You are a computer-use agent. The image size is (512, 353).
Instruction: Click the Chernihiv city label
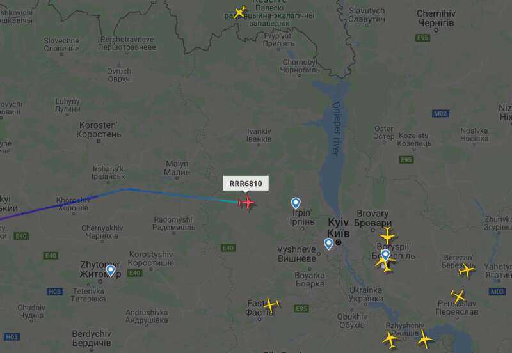(x=436, y=18)
